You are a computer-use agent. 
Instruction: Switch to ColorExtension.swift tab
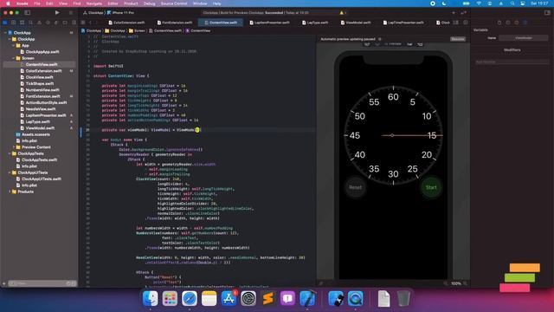[x=126, y=23]
